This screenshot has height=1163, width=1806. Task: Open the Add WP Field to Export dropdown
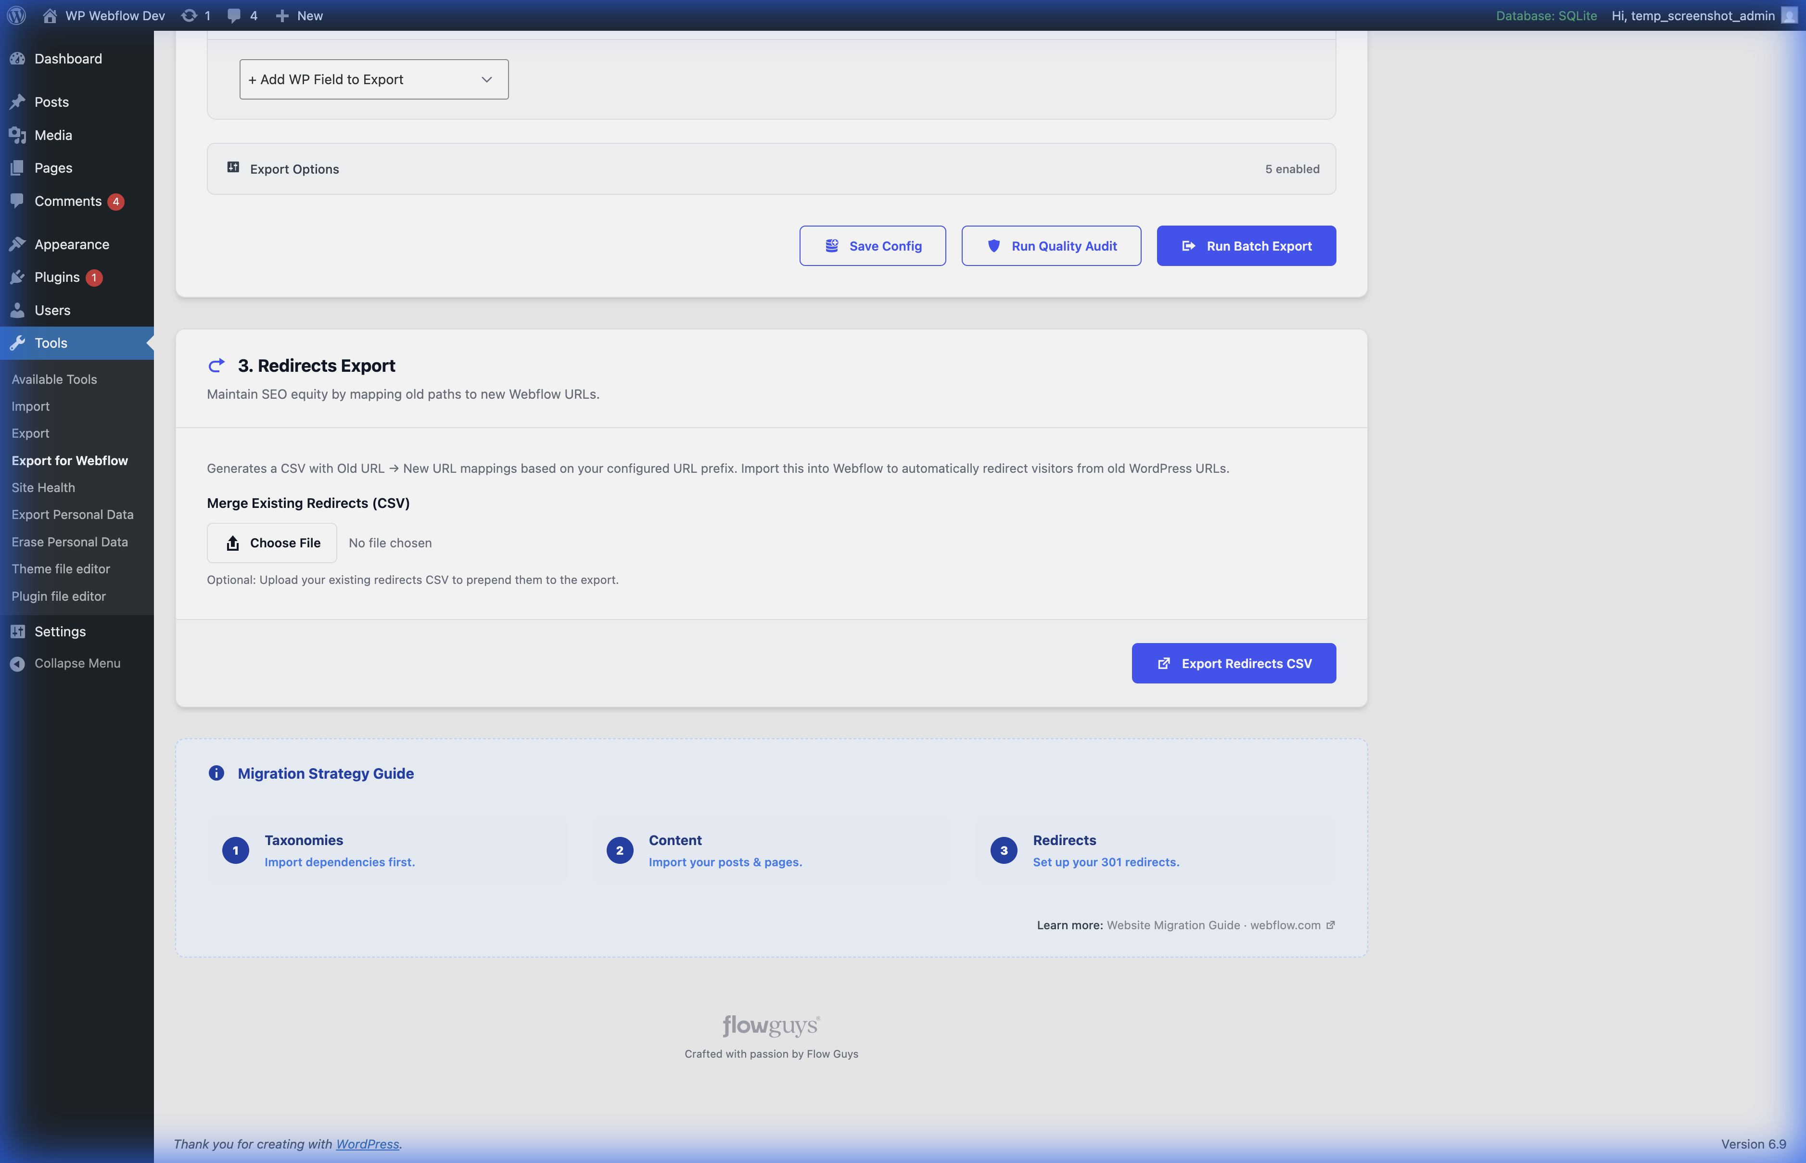coord(373,78)
